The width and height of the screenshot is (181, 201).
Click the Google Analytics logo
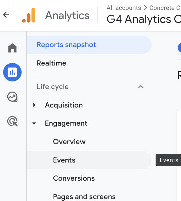29,15
